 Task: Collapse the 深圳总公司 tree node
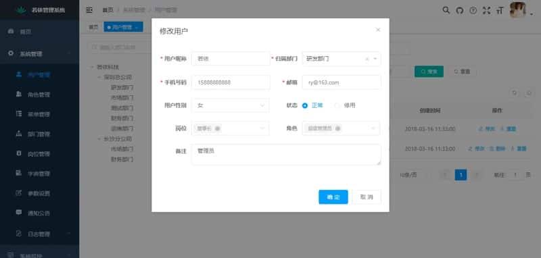(99, 77)
